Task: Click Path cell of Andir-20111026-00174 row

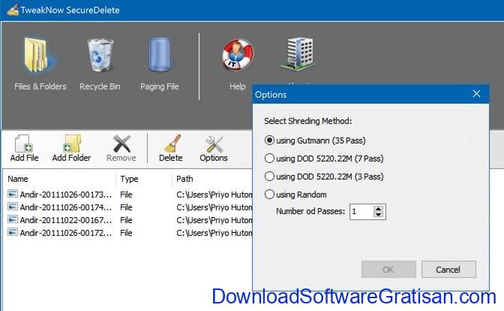Action: pyautogui.click(x=214, y=207)
